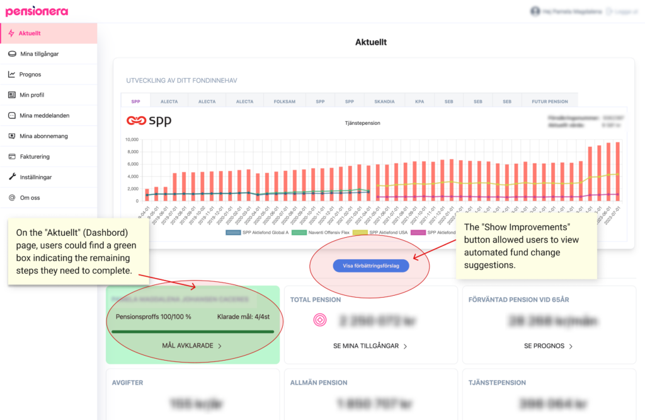Select the KPA tab
The image size is (645, 420).
[420, 102]
